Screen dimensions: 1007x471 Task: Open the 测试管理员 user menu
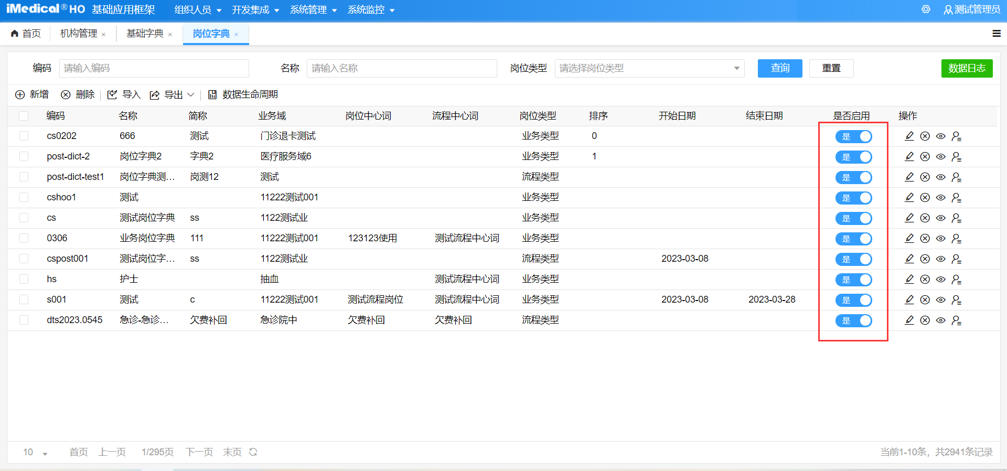coord(972,9)
